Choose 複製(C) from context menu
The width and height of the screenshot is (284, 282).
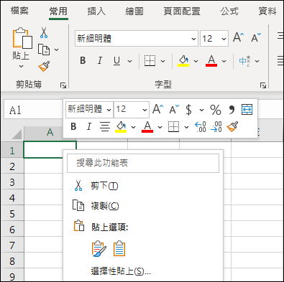pyautogui.click(x=143, y=206)
